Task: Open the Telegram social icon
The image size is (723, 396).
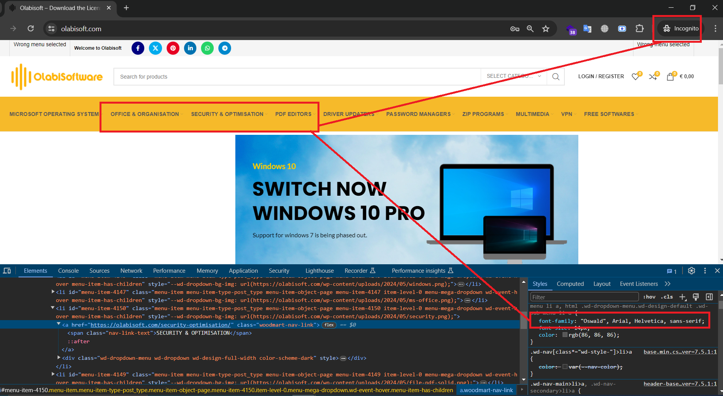Action: [x=225, y=48]
